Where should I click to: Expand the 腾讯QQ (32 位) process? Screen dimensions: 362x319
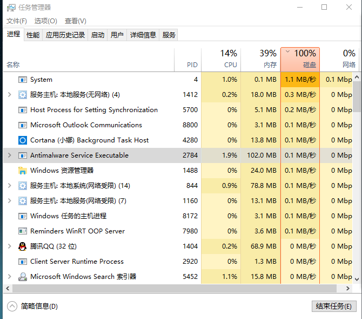pyautogui.click(x=10, y=246)
